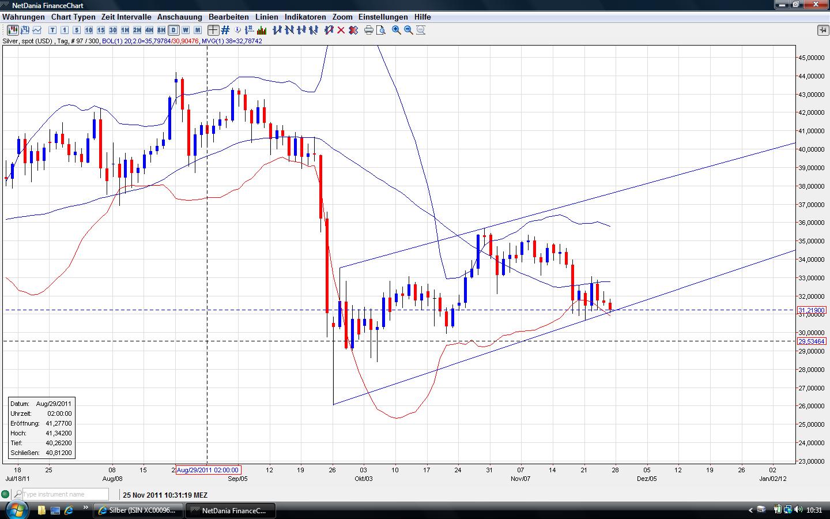Open the Währungen menu

click(x=24, y=17)
